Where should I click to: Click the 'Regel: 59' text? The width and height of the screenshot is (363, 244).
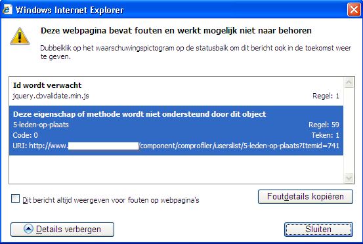324,125
